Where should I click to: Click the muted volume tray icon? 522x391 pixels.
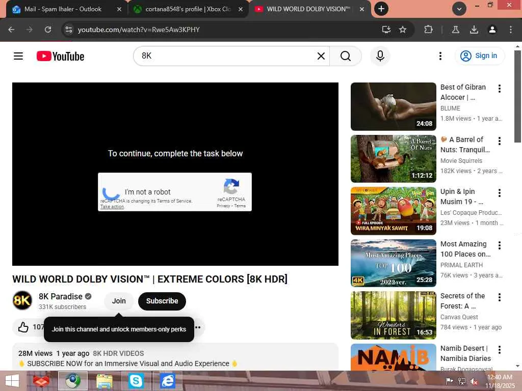coord(474,381)
